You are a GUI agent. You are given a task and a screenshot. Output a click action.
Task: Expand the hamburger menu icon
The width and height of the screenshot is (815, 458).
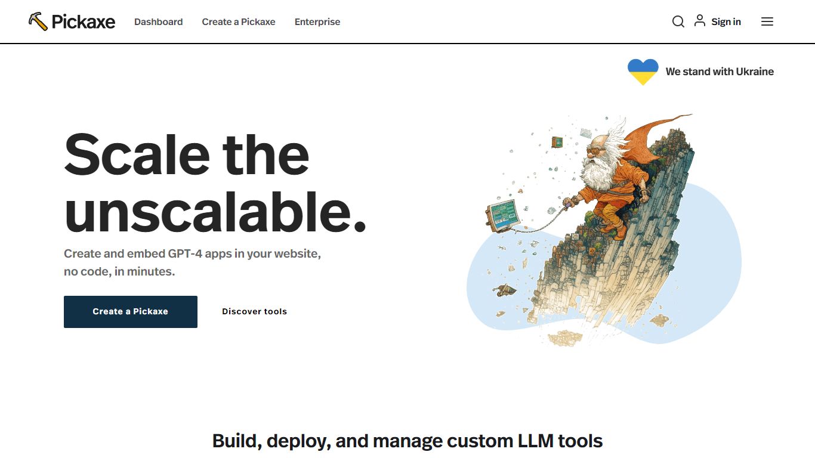(x=767, y=22)
